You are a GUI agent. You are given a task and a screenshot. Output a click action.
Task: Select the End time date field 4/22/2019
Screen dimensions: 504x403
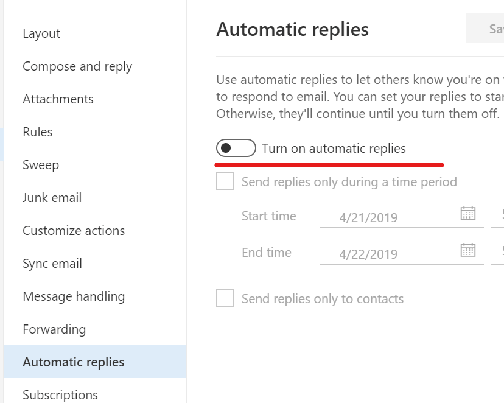click(x=402, y=254)
